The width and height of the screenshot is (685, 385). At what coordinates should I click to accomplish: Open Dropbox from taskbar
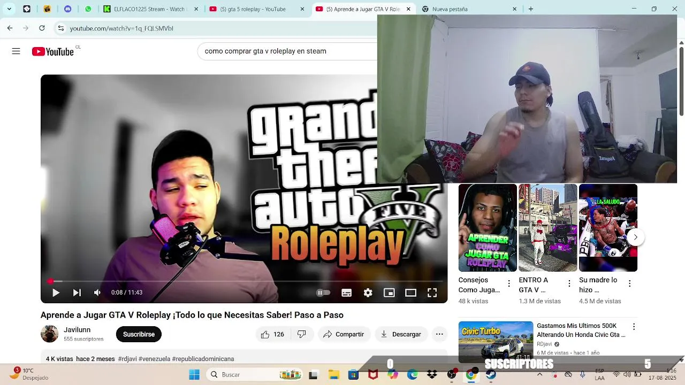coord(432,375)
